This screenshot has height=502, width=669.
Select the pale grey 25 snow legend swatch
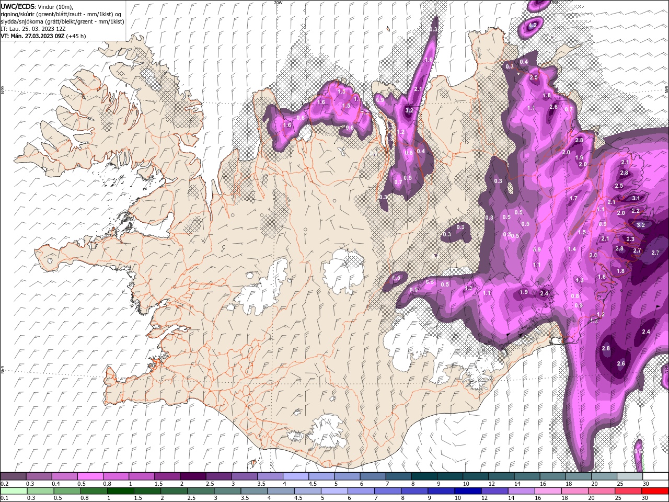point(629,476)
